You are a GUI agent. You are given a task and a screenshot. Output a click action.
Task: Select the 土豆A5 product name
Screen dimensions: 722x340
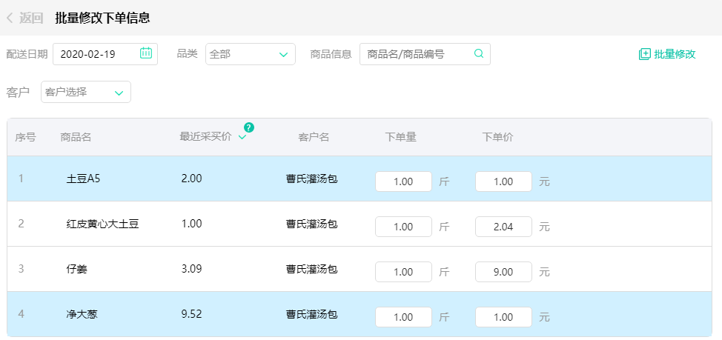tap(83, 179)
